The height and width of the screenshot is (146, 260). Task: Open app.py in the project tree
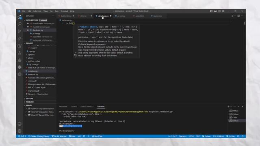[x=32, y=52]
